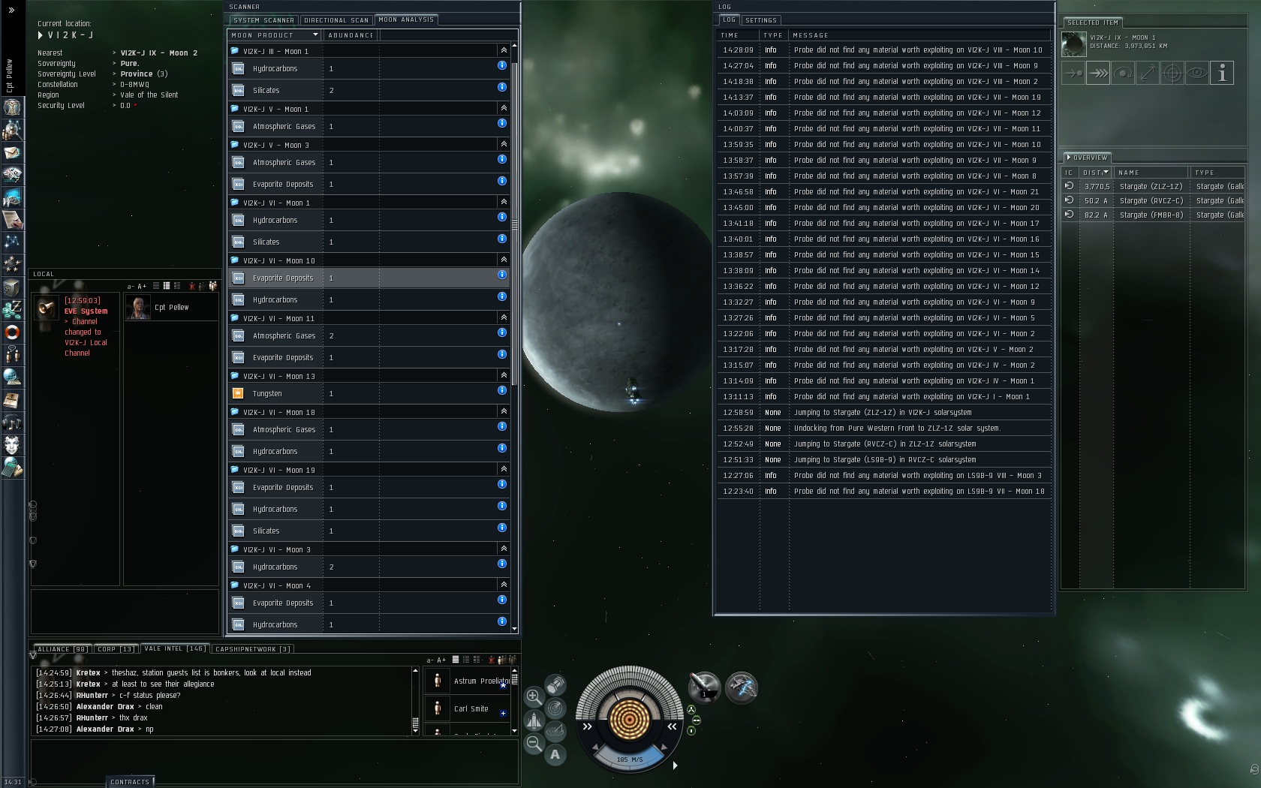Switch to the System Scanner tab
The image size is (1261, 788).
click(x=263, y=20)
